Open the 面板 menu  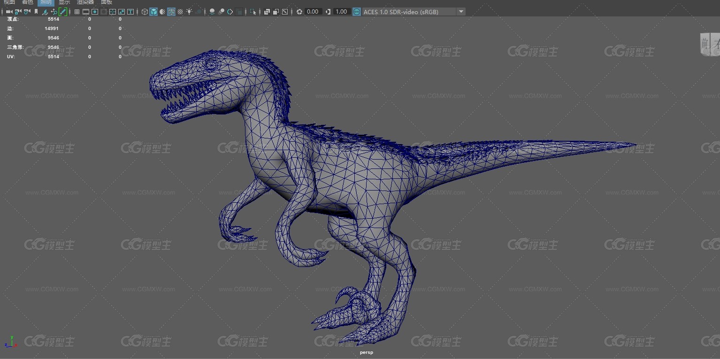[x=107, y=2]
